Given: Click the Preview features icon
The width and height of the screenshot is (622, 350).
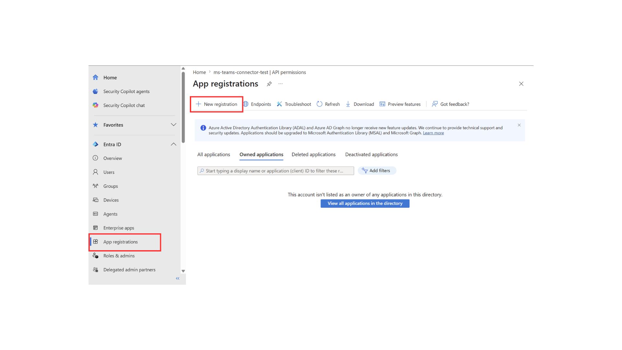Looking at the screenshot, I should click(x=382, y=104).
